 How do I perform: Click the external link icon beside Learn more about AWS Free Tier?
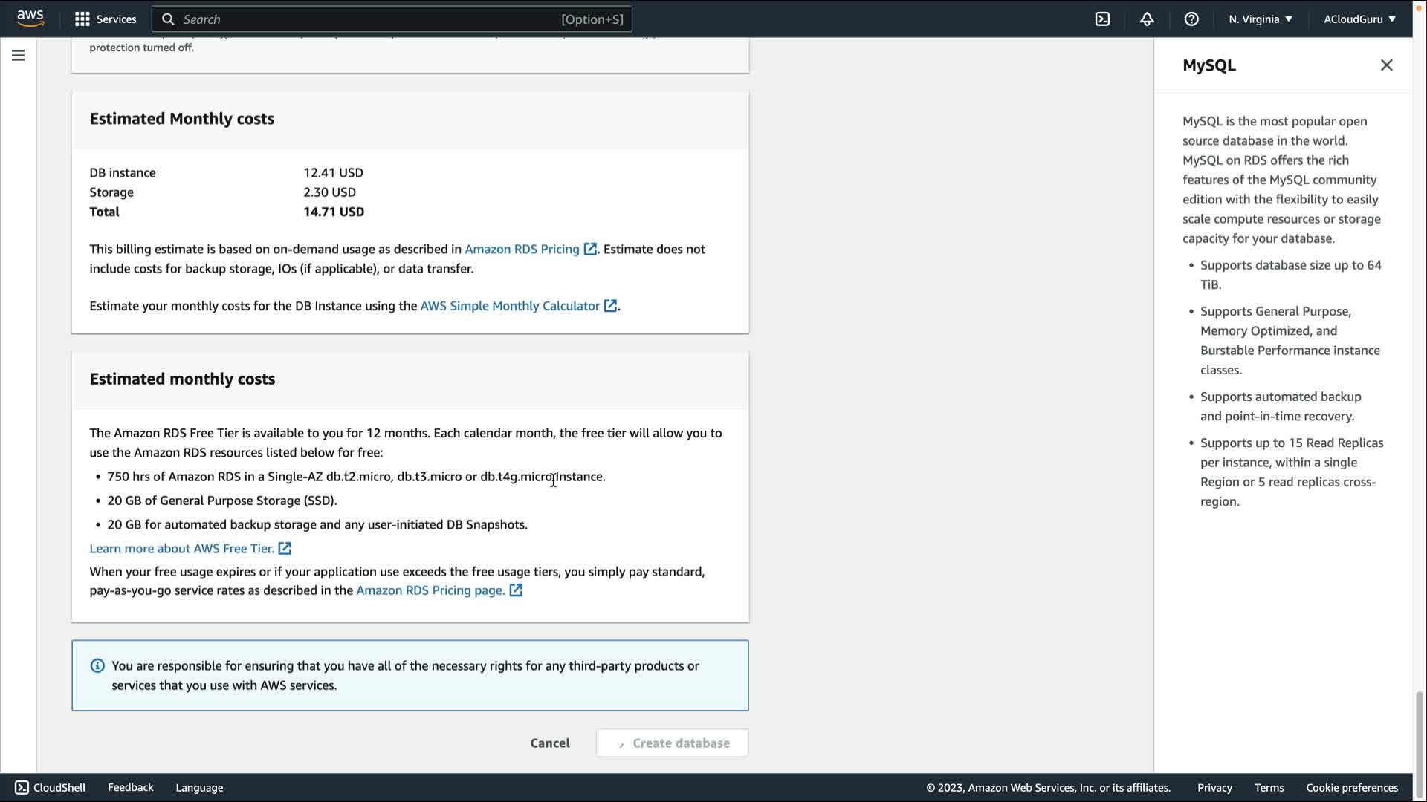[285, 548]
